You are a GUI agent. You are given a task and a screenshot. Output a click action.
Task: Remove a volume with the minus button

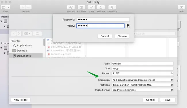28,7
